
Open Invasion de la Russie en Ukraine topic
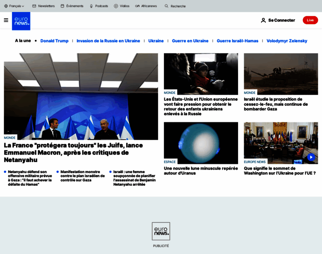click(108, 41)
